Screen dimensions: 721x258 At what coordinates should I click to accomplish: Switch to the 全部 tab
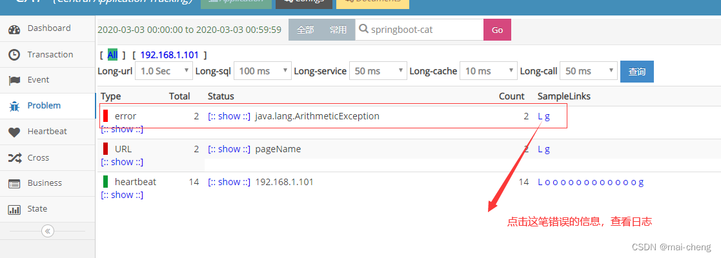click(305, 30)
